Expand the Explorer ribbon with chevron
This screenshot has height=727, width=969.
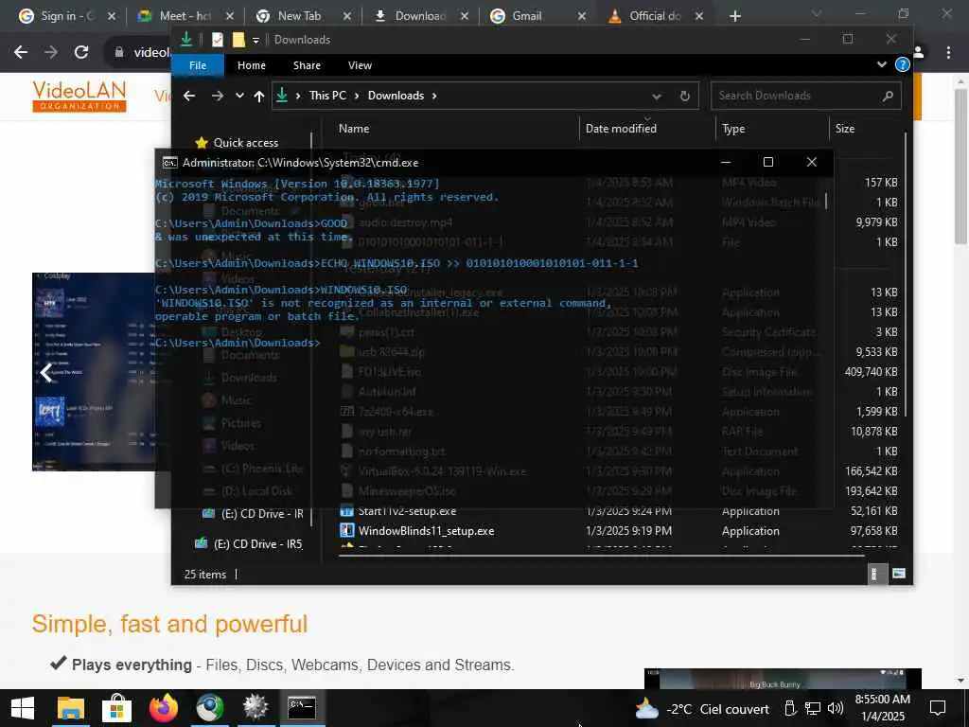point(882,65)
